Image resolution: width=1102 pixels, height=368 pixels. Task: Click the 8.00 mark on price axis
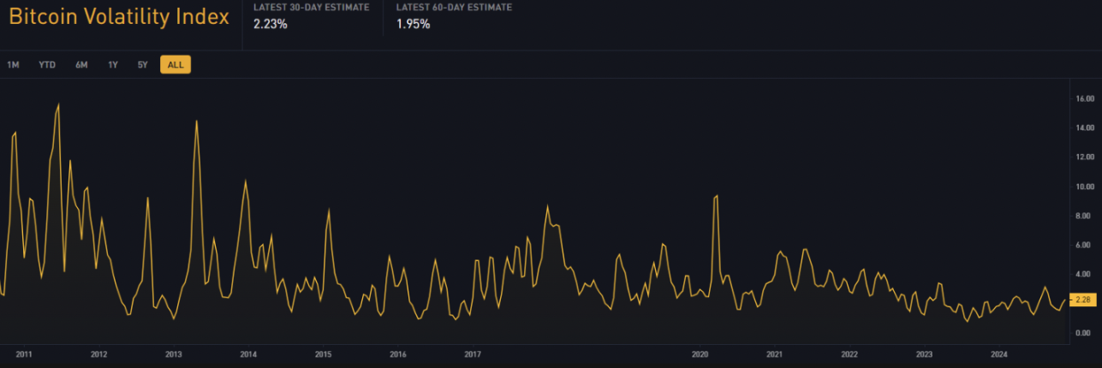pyautogui.click(x=1082, y=216)
